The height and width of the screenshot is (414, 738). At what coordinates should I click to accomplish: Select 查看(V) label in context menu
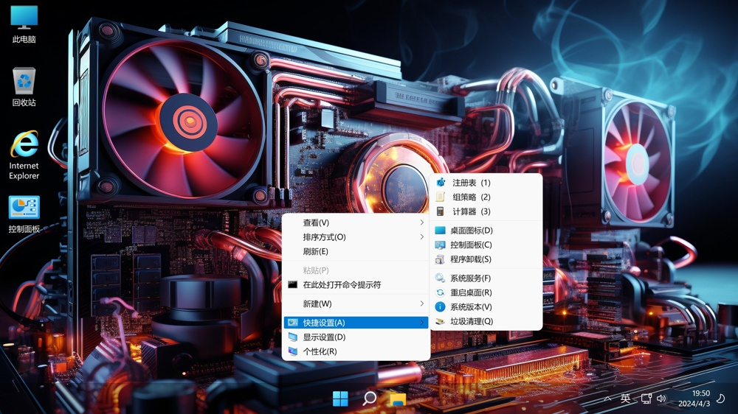pyautogui.click(x=316, y=222)
